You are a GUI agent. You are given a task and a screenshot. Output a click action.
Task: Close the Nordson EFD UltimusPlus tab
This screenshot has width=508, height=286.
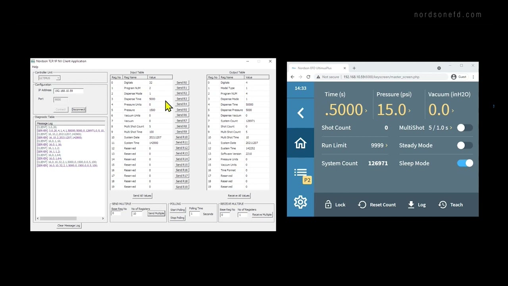pyautogui.click(x=344, y=68)
